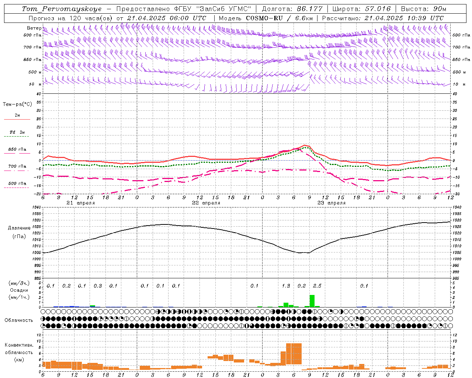Click the Облачность cloud cover section label
Screen dimensions: 472x378
click(19, 320)
